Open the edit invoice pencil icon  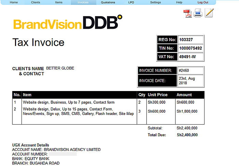209,13
